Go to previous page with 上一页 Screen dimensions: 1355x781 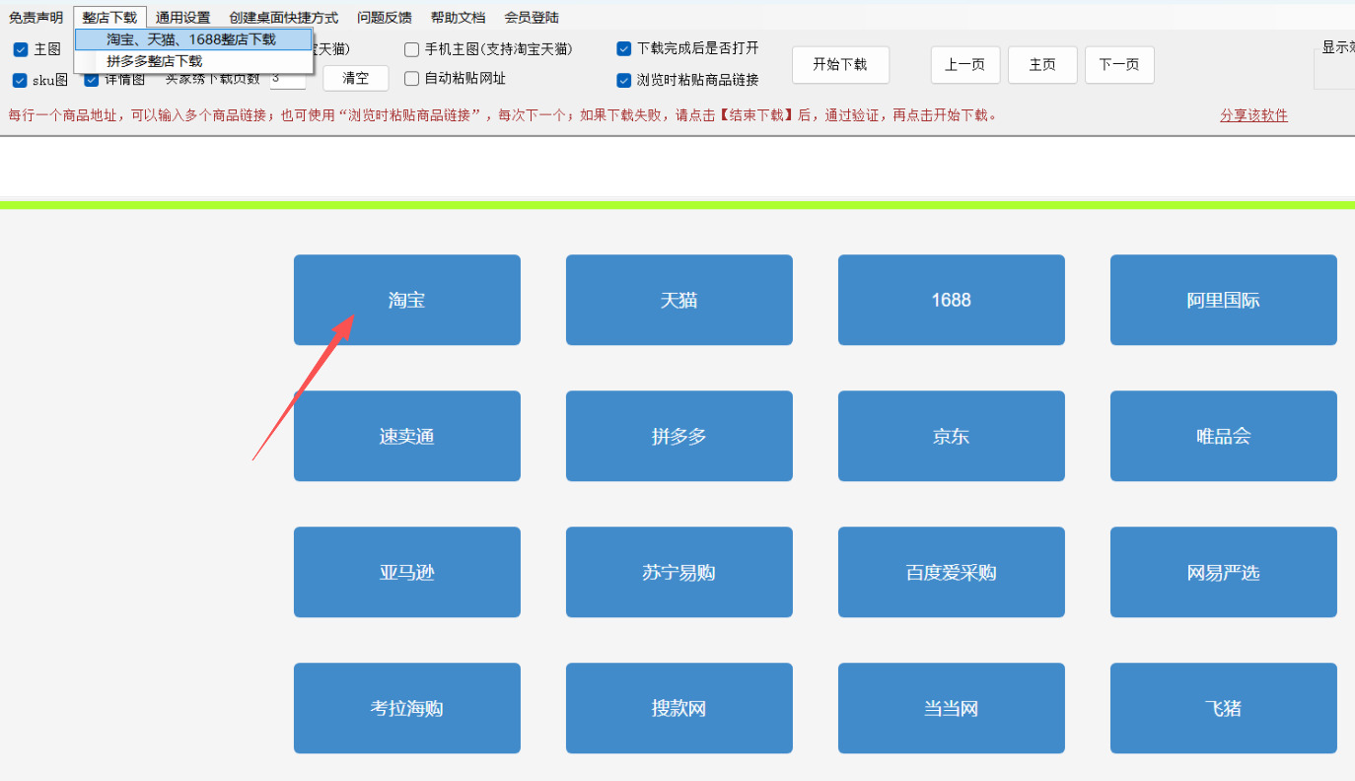(965, 65)
